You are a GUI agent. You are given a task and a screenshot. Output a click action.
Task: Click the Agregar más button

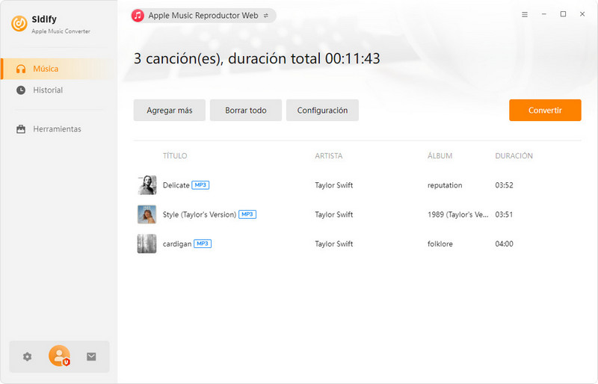[170, 111]
